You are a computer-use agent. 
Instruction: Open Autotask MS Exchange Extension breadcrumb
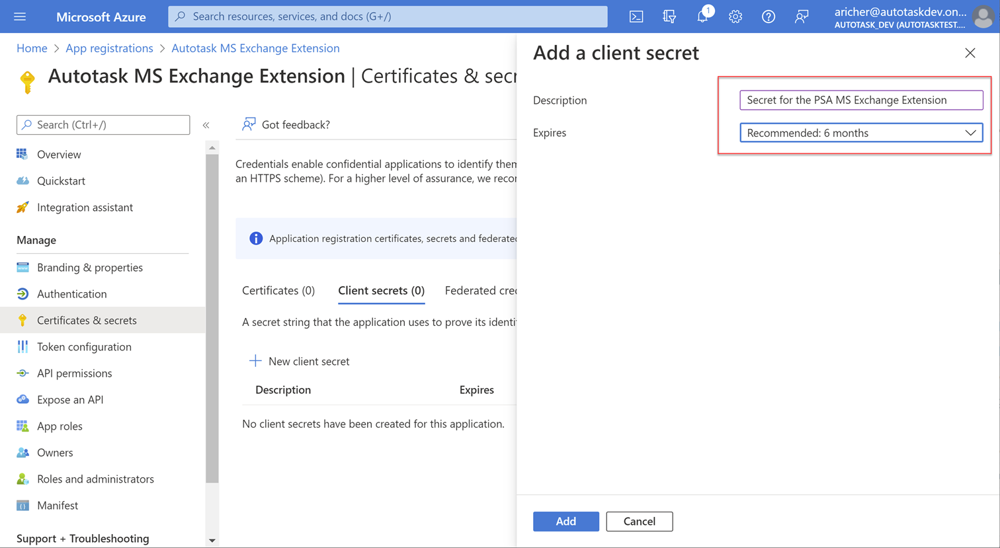tap(255, 48)
